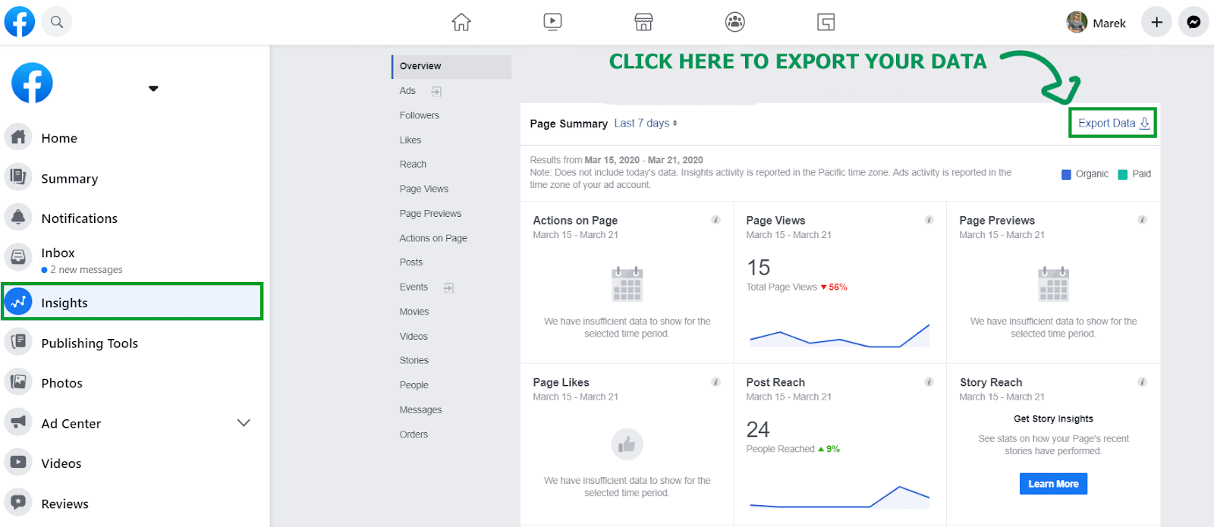The height and width of the screenshot is (527, 1214).
Task: Open the Facebook search magnifier
Action: coord(57,22)
